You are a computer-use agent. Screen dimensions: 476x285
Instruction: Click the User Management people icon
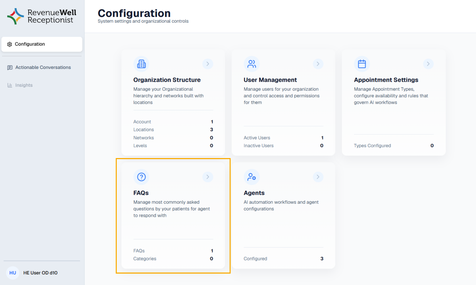point(252,64)
